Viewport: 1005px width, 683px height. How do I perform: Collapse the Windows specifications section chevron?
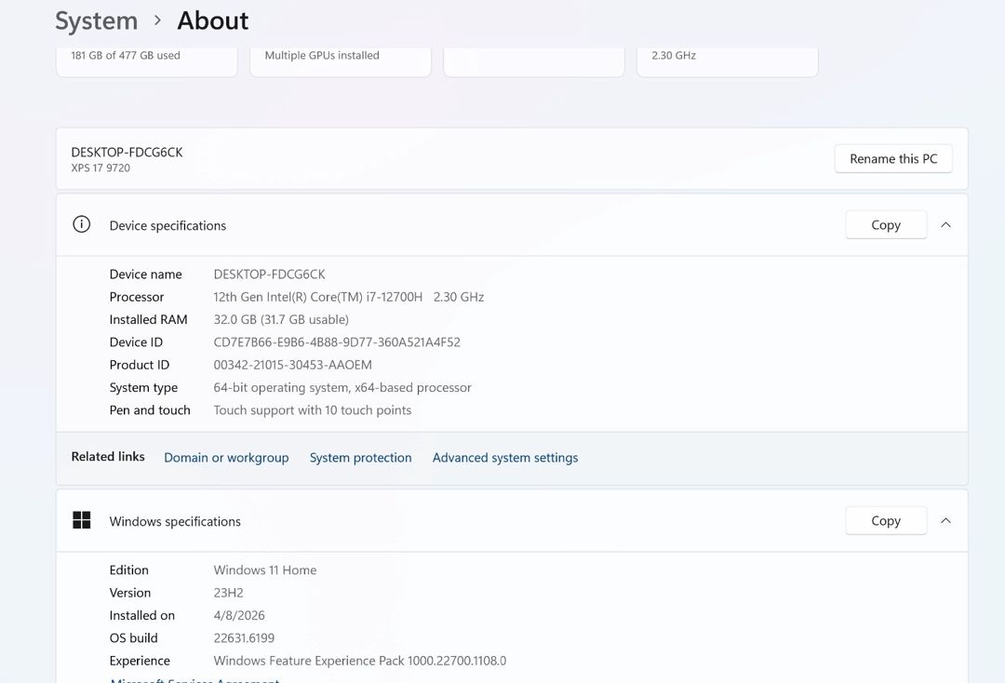pyautogui.click(x=945, y=521)
